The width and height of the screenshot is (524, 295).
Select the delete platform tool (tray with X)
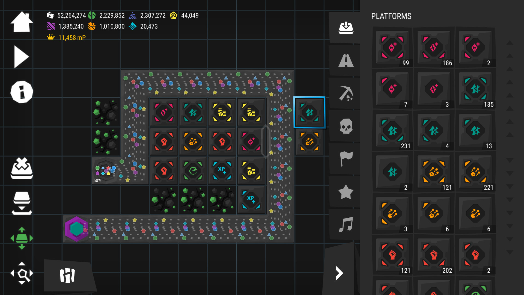click(x=22, y=168)
